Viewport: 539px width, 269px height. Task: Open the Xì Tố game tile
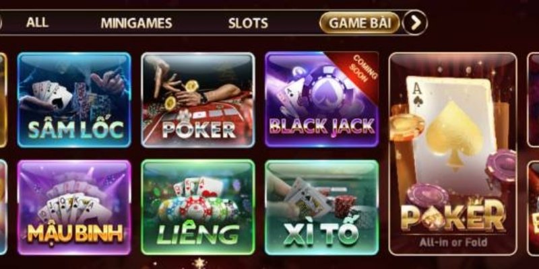322,208
